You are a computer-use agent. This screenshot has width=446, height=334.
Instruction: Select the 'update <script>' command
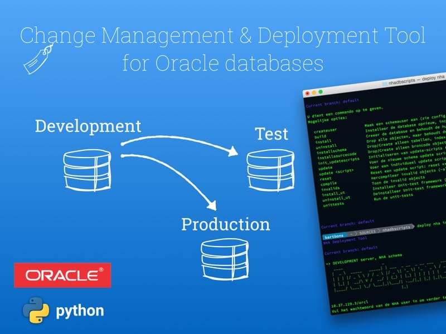336,171
